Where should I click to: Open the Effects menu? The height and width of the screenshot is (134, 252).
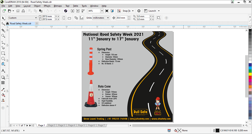pyautogui.click(x=47, y=6)
